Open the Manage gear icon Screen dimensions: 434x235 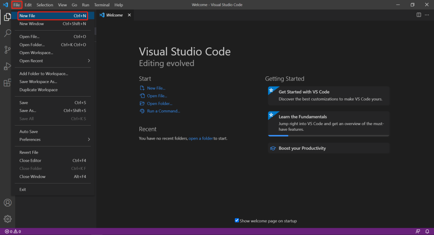pyautogui.click(x=7, y=219)
